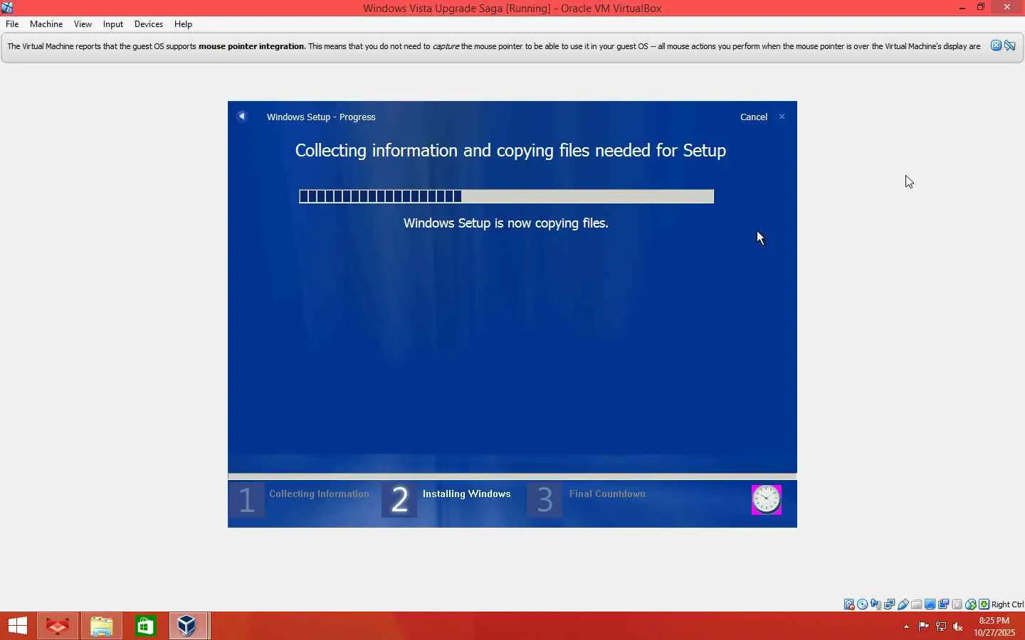The image size is (1025, 640).
Task: Click the USB devices status icon
Action: (903, 604)
